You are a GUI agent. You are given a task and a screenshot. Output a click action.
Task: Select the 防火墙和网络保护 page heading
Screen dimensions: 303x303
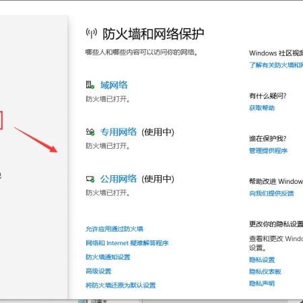point(154,34)
